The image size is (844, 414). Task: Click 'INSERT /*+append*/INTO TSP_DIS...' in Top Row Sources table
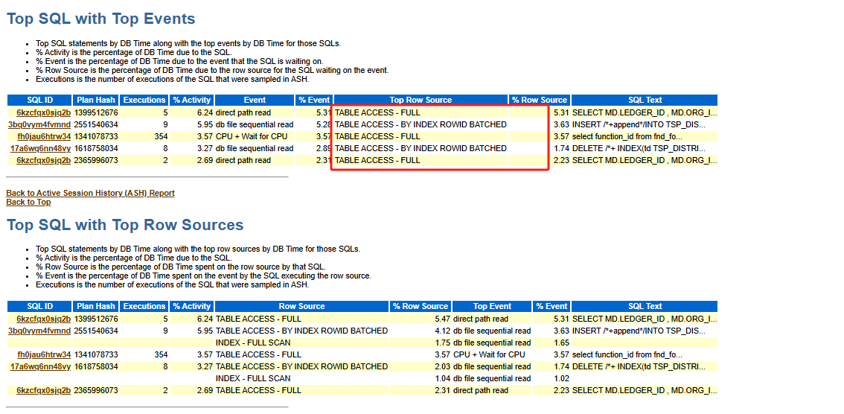click(639, 331)
